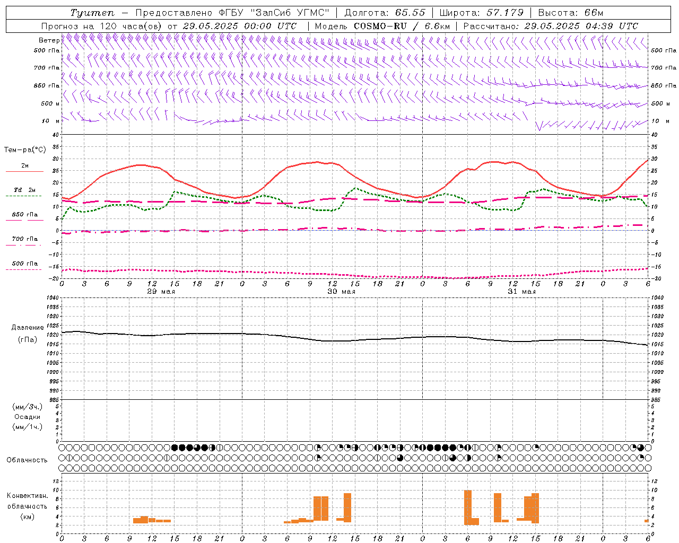The width and height of the screenshot is (679, 543).
Task: Click the "10 м" wind level label on left side
Action: [x=51, y=121]
